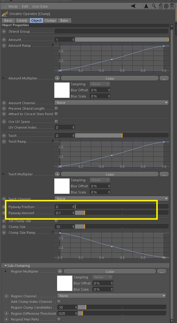Switch to the Coord. tab
177x323 pixels.
pos(22,20)
